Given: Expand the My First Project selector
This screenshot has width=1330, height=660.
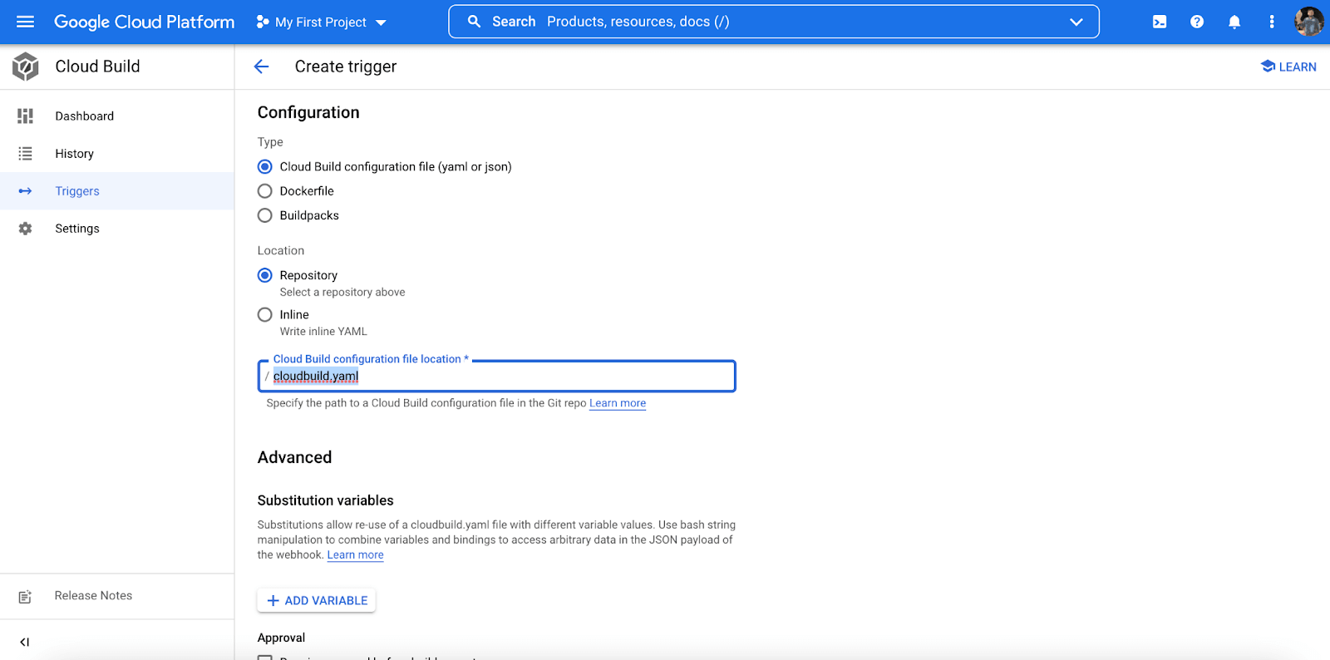Looking at the screenshot, I should click(x=322, y=22).
